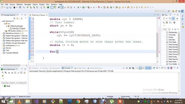This screenshot has height=104, width=185.
Task: Click the Find field in Task List
Action: (166, 29)
